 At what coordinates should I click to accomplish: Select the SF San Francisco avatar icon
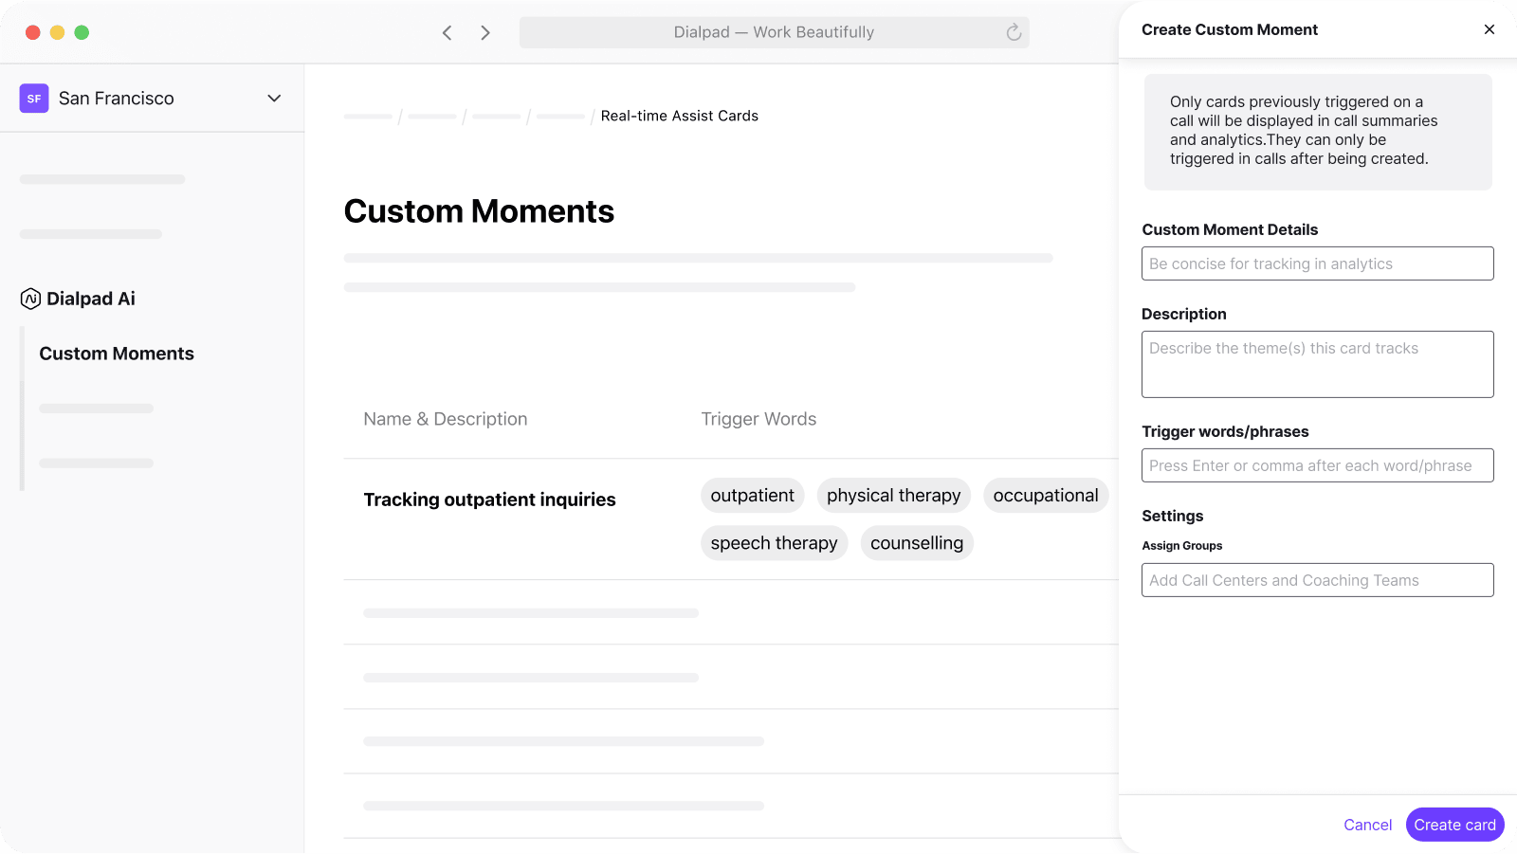click(33, 98)
